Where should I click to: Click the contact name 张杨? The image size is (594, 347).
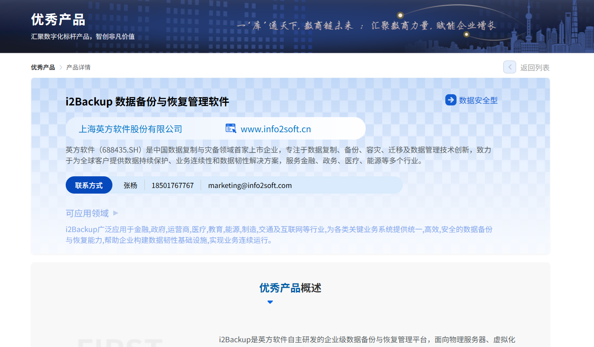tap(131, 185)
